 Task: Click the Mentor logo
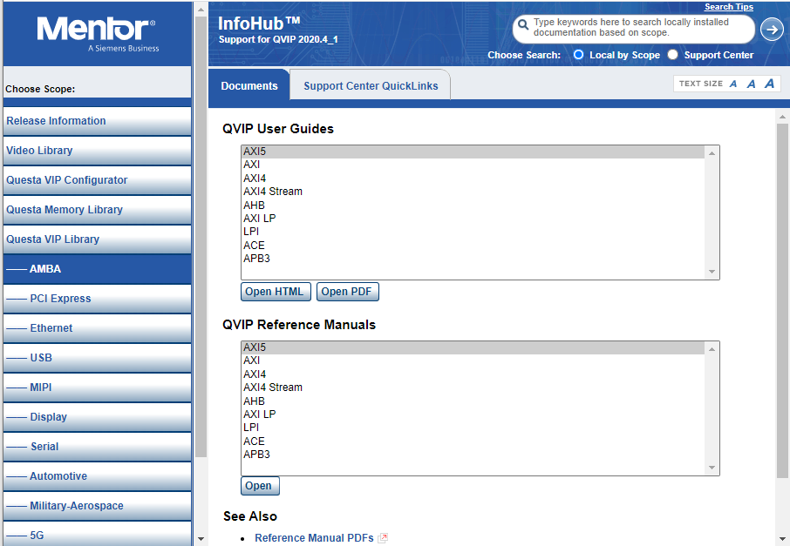(96, 34)
